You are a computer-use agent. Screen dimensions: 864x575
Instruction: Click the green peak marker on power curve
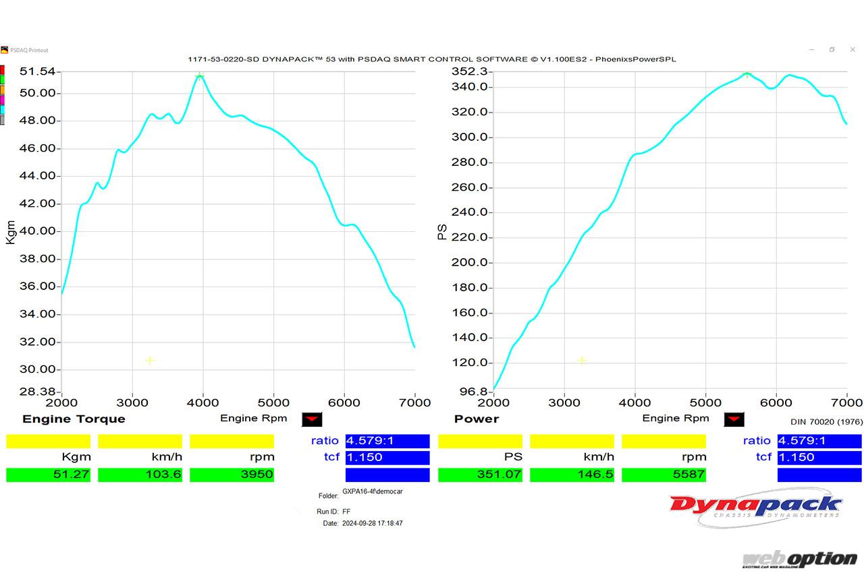[747, 74]
